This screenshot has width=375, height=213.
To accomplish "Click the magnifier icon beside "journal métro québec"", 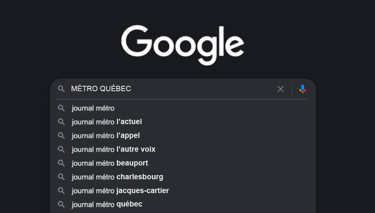I will [61, 204].
